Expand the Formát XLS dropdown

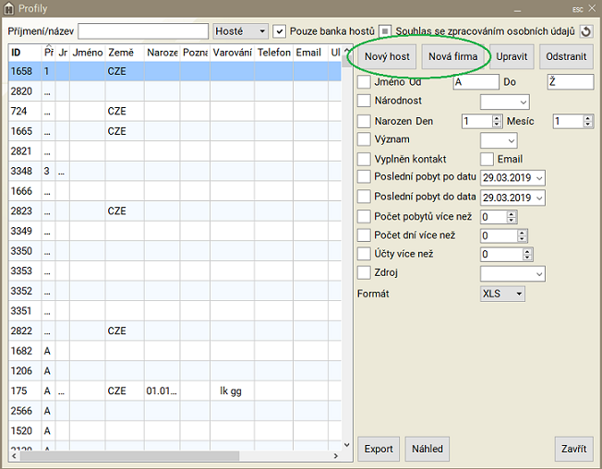503,294
